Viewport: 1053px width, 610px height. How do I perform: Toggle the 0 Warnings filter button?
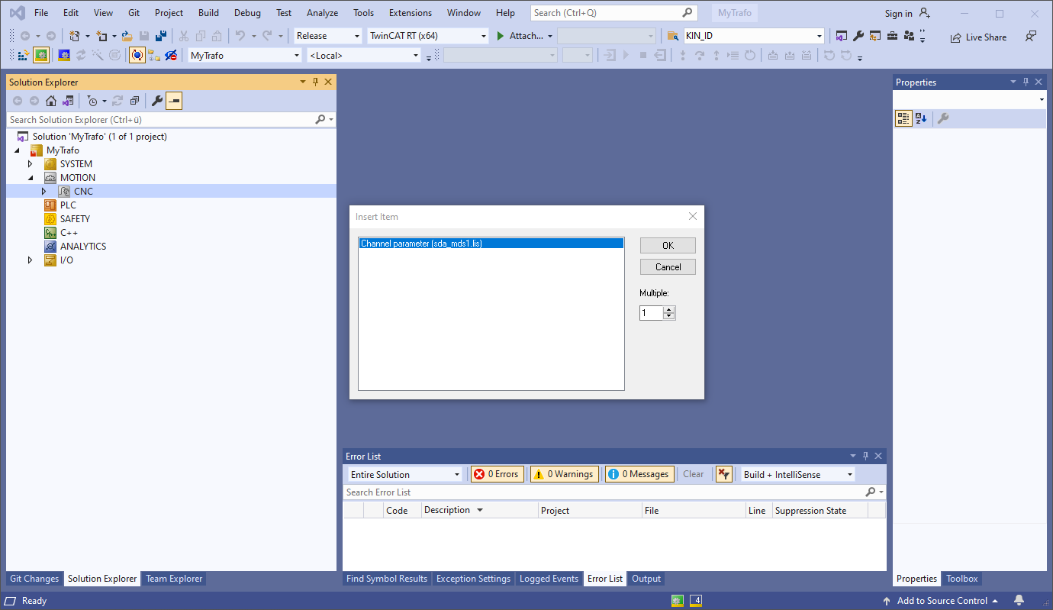pos(565,474)
